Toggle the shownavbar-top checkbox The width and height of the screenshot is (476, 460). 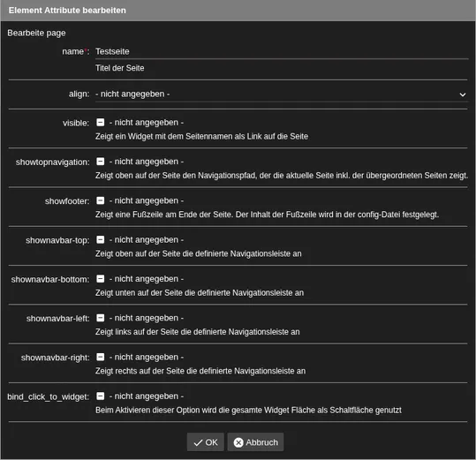[x=100, y=239]
